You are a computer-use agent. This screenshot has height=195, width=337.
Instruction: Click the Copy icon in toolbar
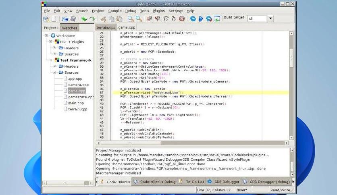pos(111,19)
